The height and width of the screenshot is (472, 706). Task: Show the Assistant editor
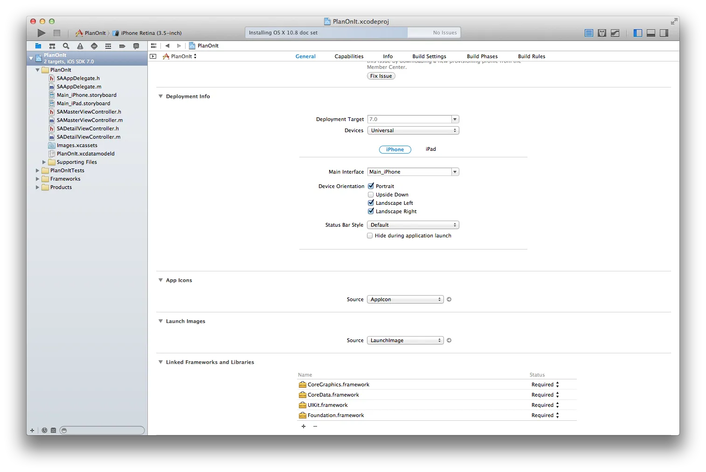[x=602, y=33]
